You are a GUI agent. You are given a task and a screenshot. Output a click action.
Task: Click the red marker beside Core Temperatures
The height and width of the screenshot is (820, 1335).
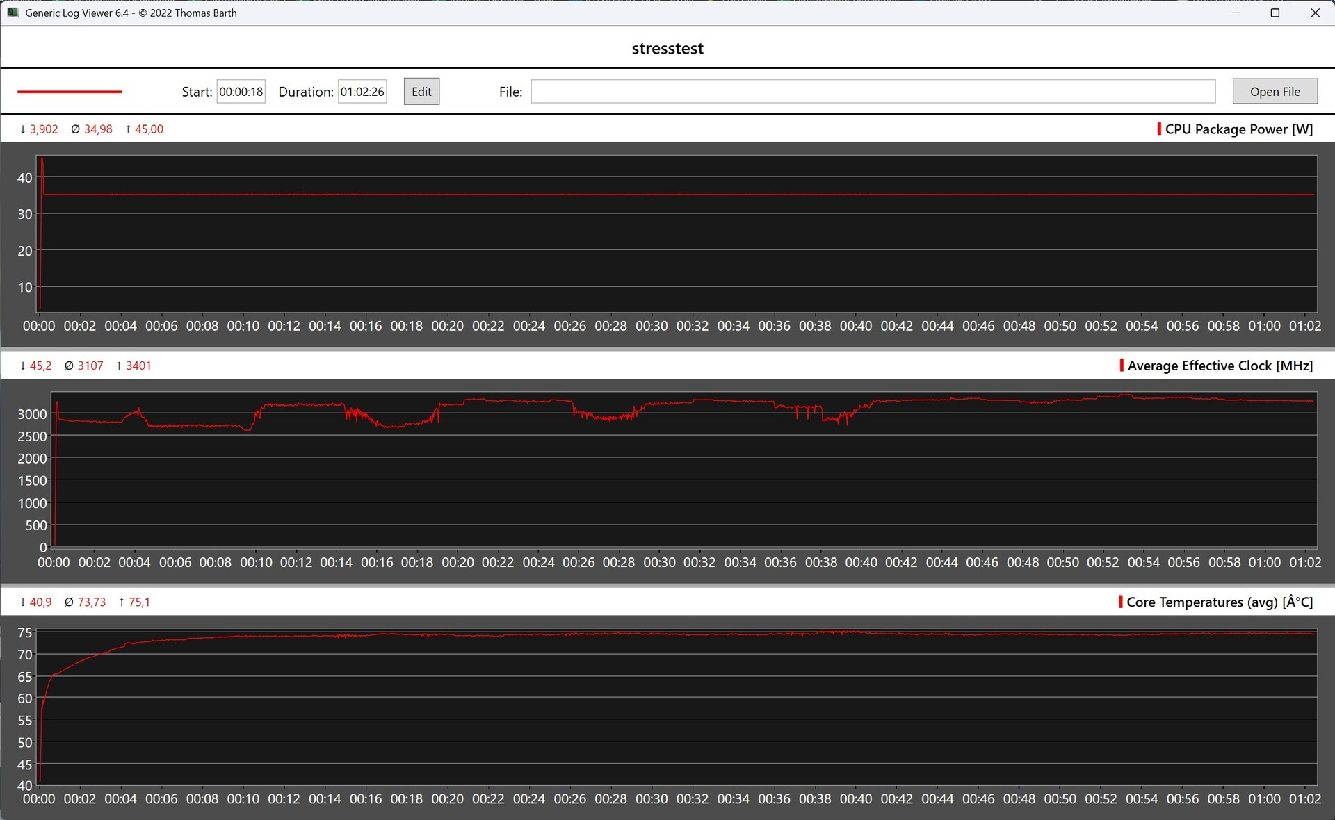pos(1121,602)
